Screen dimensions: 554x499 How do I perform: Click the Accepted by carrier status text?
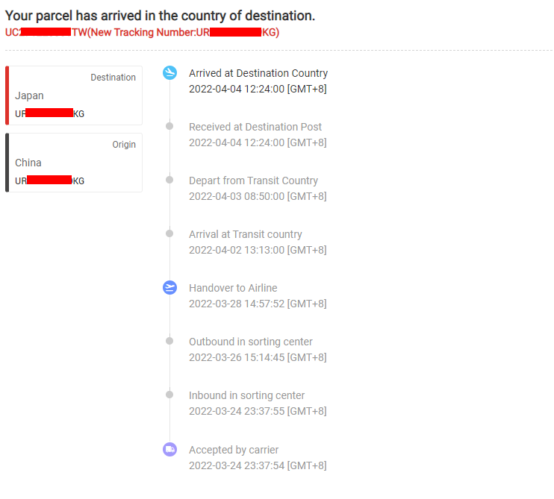point(234,450)
